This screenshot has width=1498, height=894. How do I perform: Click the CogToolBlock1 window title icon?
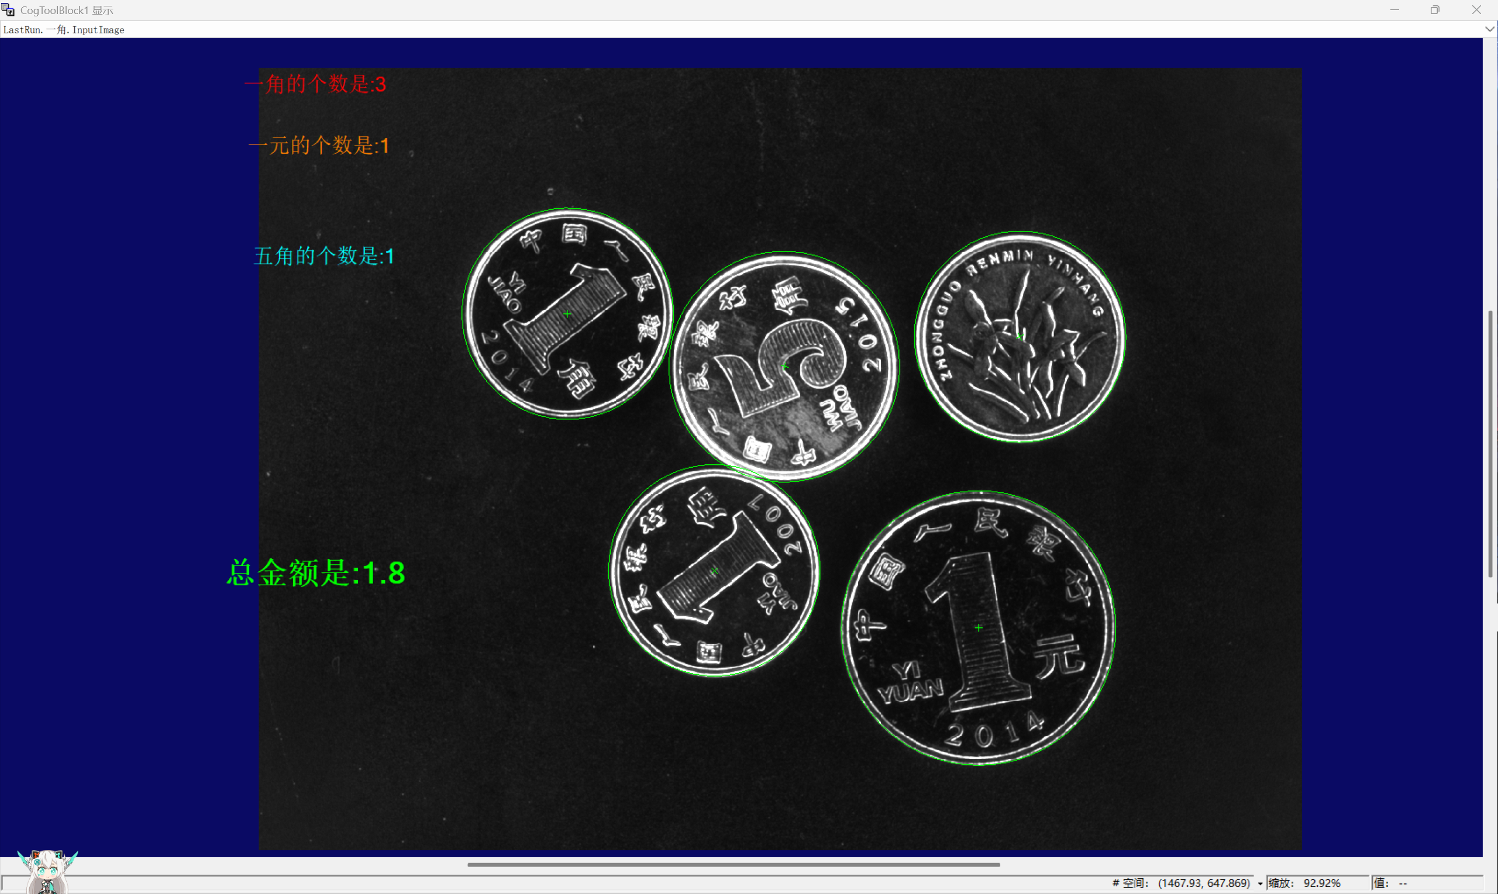pos(8,9)
